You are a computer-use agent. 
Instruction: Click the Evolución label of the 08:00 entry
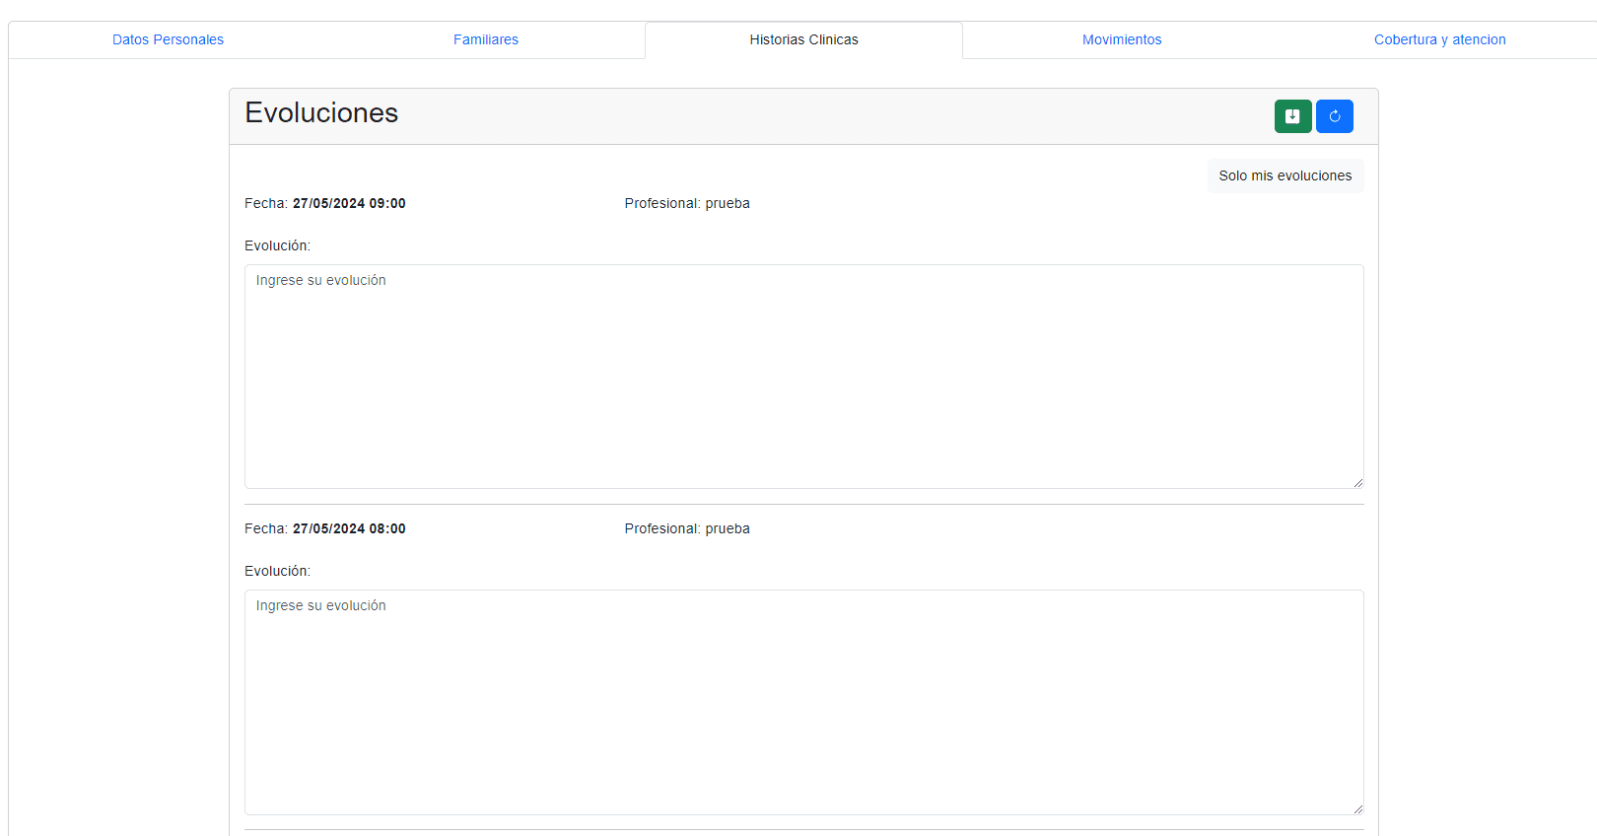[277, 571]
